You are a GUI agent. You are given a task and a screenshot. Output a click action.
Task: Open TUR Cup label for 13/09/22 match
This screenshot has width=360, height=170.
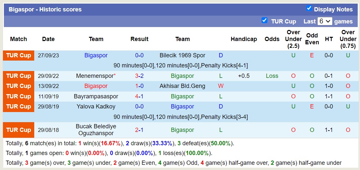[x=19, y=86]
